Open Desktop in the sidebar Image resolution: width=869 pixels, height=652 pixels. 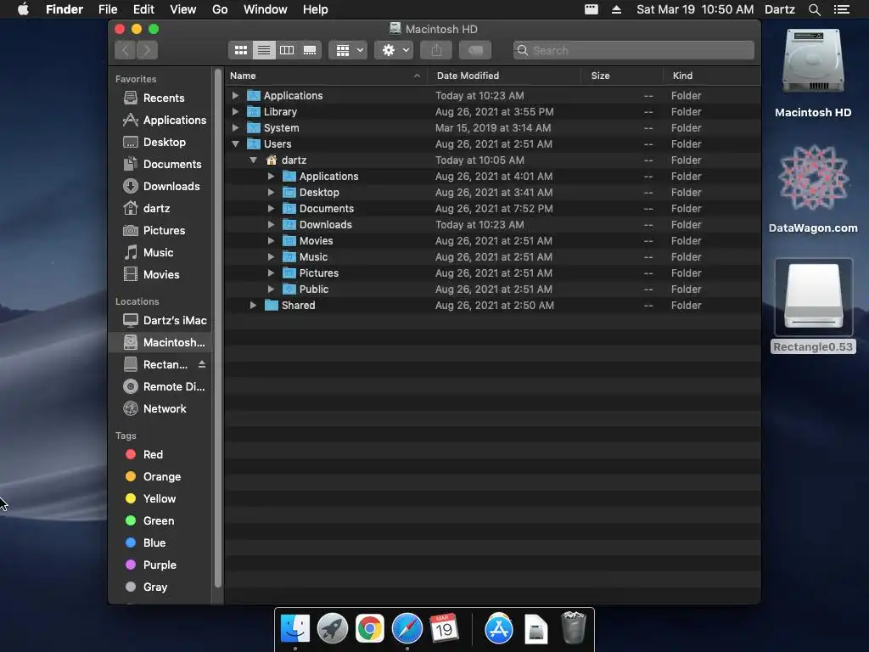point(160,143)
